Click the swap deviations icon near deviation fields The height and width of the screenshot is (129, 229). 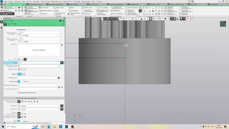click(59, 87)
